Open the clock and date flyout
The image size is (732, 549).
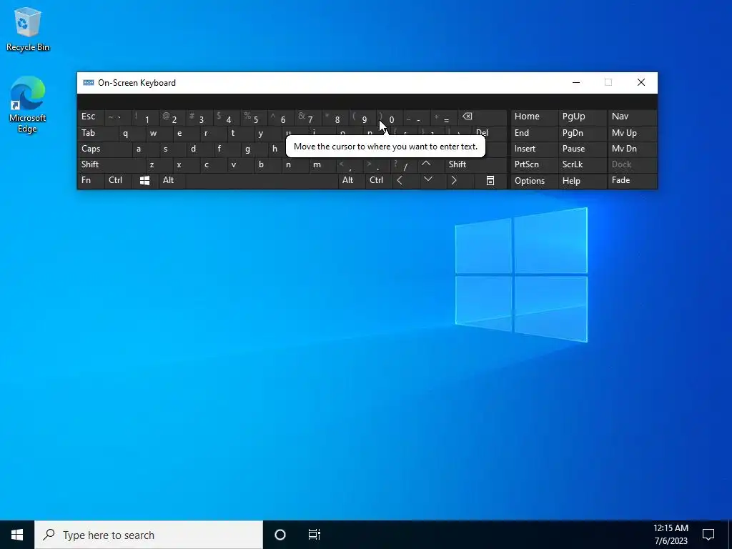[671, 535]
